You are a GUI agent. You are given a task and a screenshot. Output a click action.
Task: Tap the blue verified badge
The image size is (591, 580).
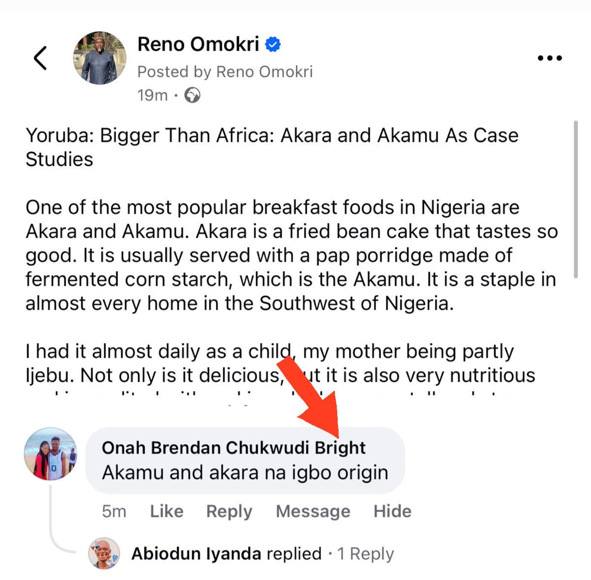pos(273,44)
